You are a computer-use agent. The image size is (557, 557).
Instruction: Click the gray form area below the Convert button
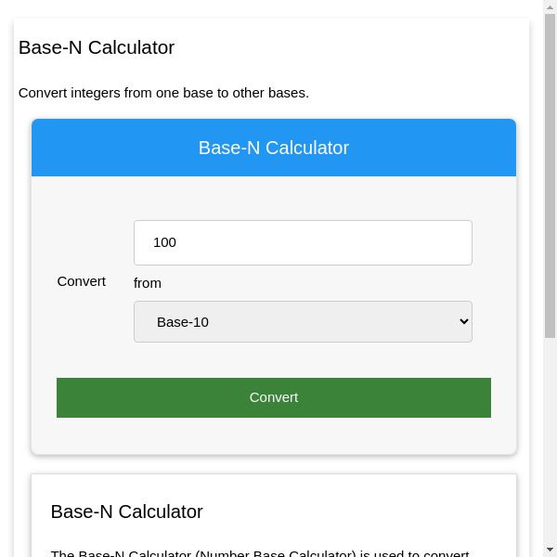click(274, 436)
